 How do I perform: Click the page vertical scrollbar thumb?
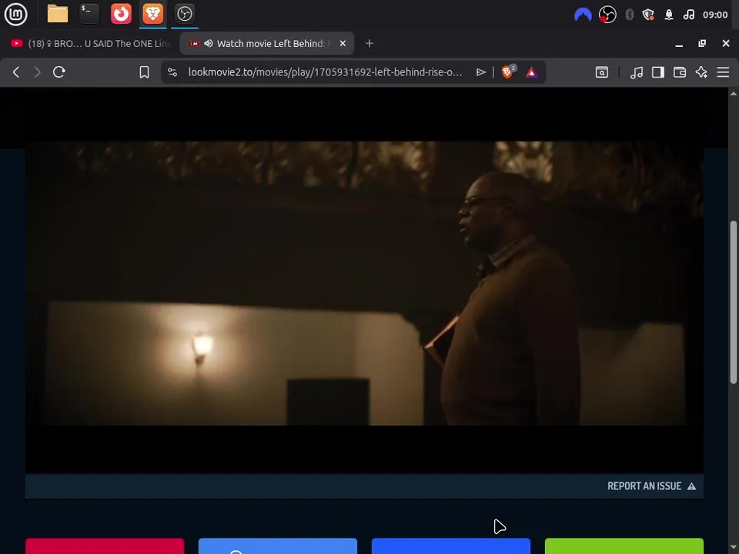(734, 302)
